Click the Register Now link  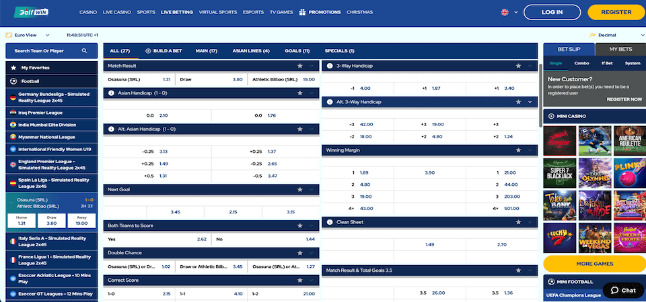click(624, 99)
